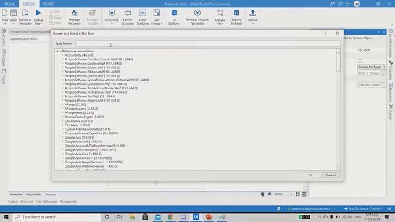Switch to the HOME ribbon tab
This screenshot has width=395, height=222.
click(x=9, y=4)
